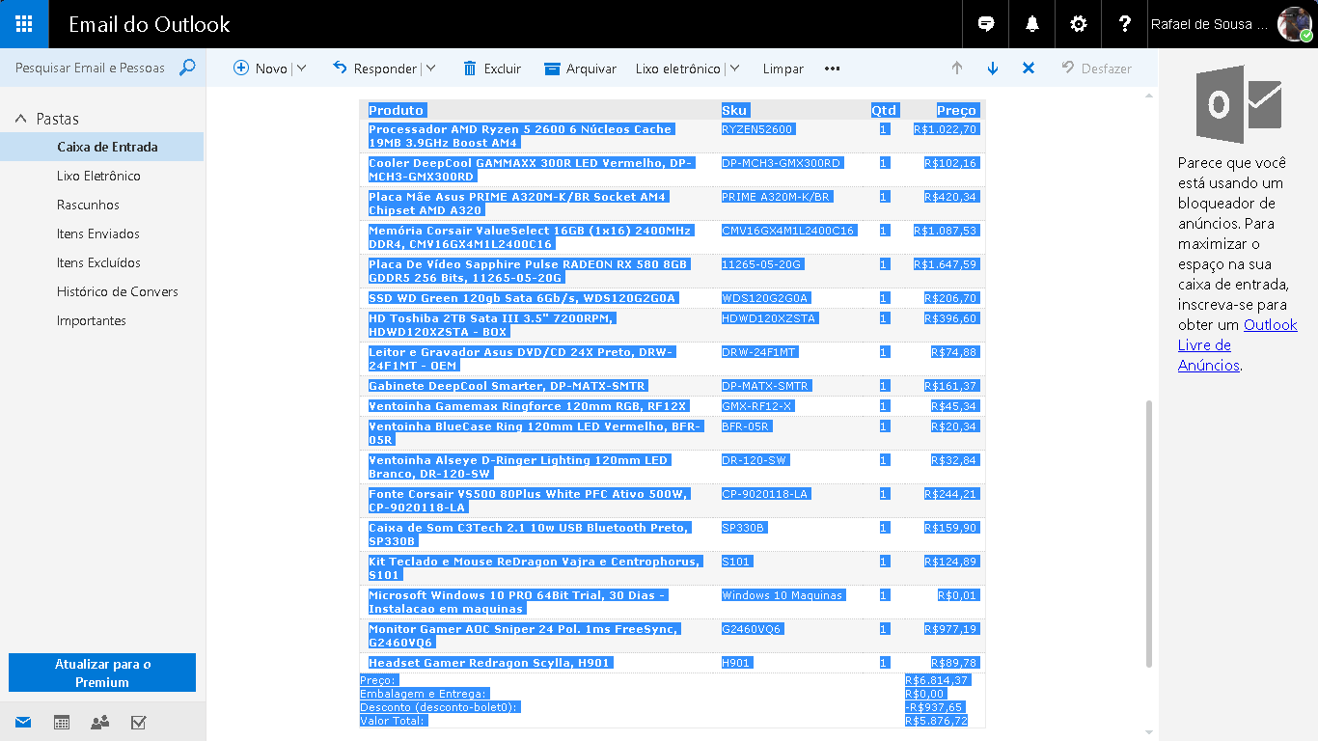Click SKU RYZEN52600 cell
Image resolution: width=1318 pixels, height=741 pixels.
coord(757,129)
